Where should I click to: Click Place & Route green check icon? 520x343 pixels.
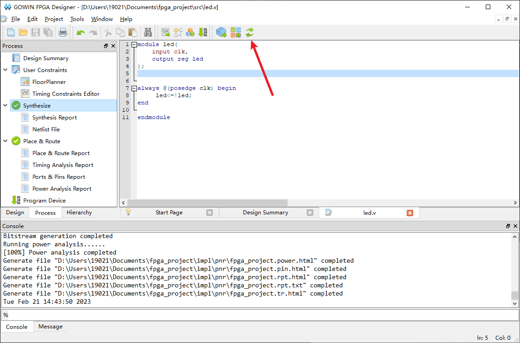[16, 141]
